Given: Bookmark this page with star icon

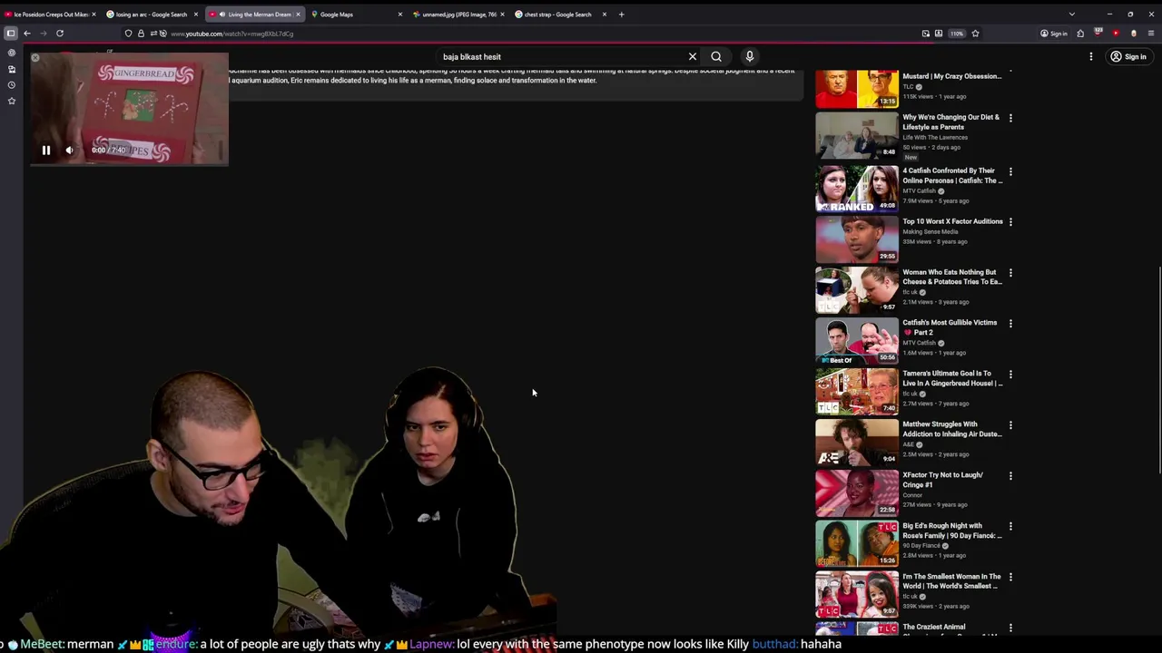Looking at the screenshot, I should [x=975, y=34].
